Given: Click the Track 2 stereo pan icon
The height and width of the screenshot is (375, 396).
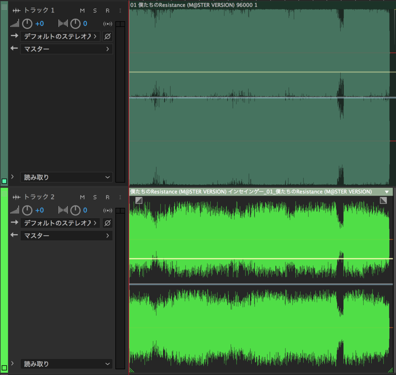Looking at the screenshot, I should tap(63, 210).
